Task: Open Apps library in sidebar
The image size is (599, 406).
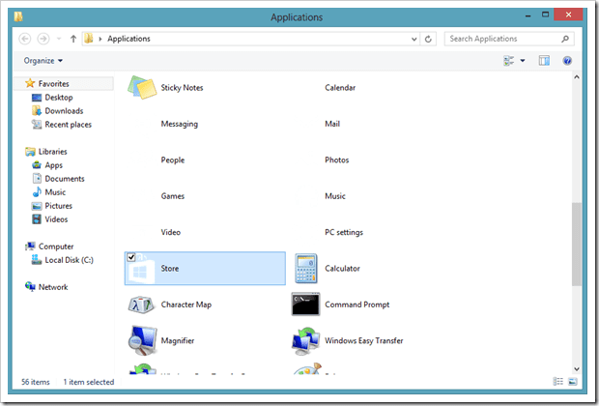Action: [54, 165]
